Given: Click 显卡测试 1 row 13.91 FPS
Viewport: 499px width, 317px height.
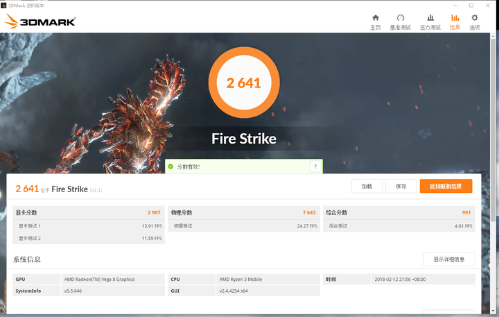Looking at the screenshot, I should [x=89, y=226].
